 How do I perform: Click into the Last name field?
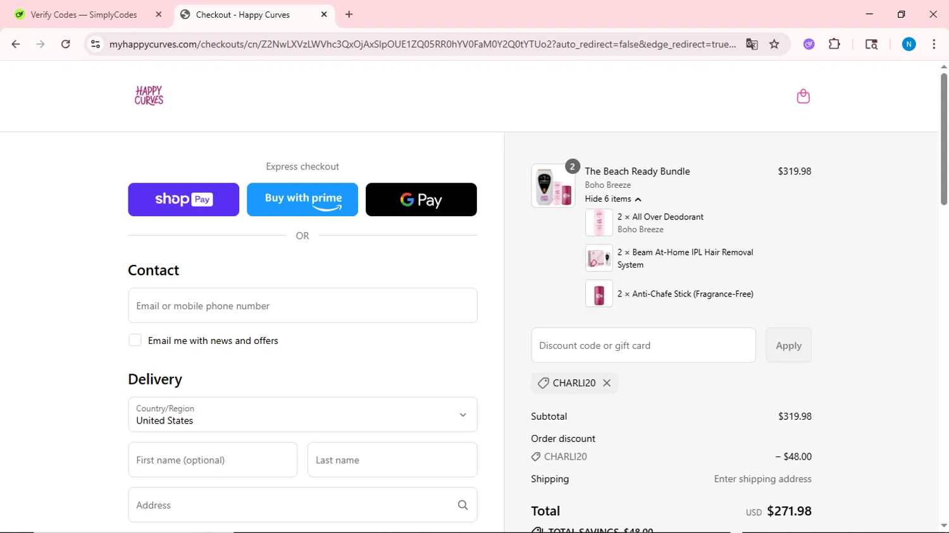click(392, 460)
